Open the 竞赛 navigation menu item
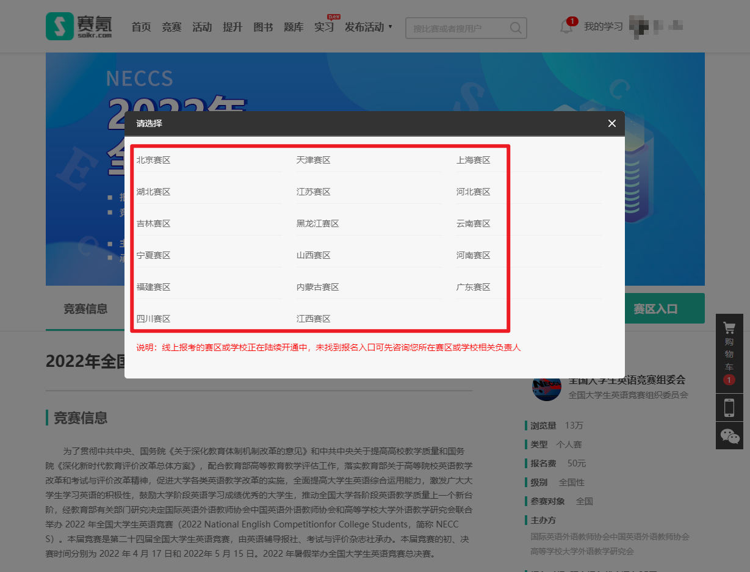 pyautogui.click(x=171, y=27)
